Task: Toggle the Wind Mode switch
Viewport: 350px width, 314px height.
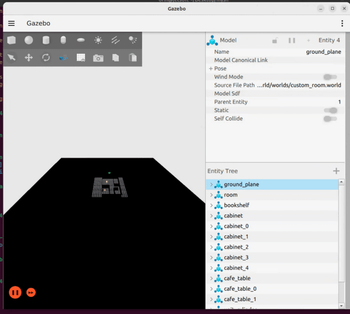Action: [x=330, y=77]
